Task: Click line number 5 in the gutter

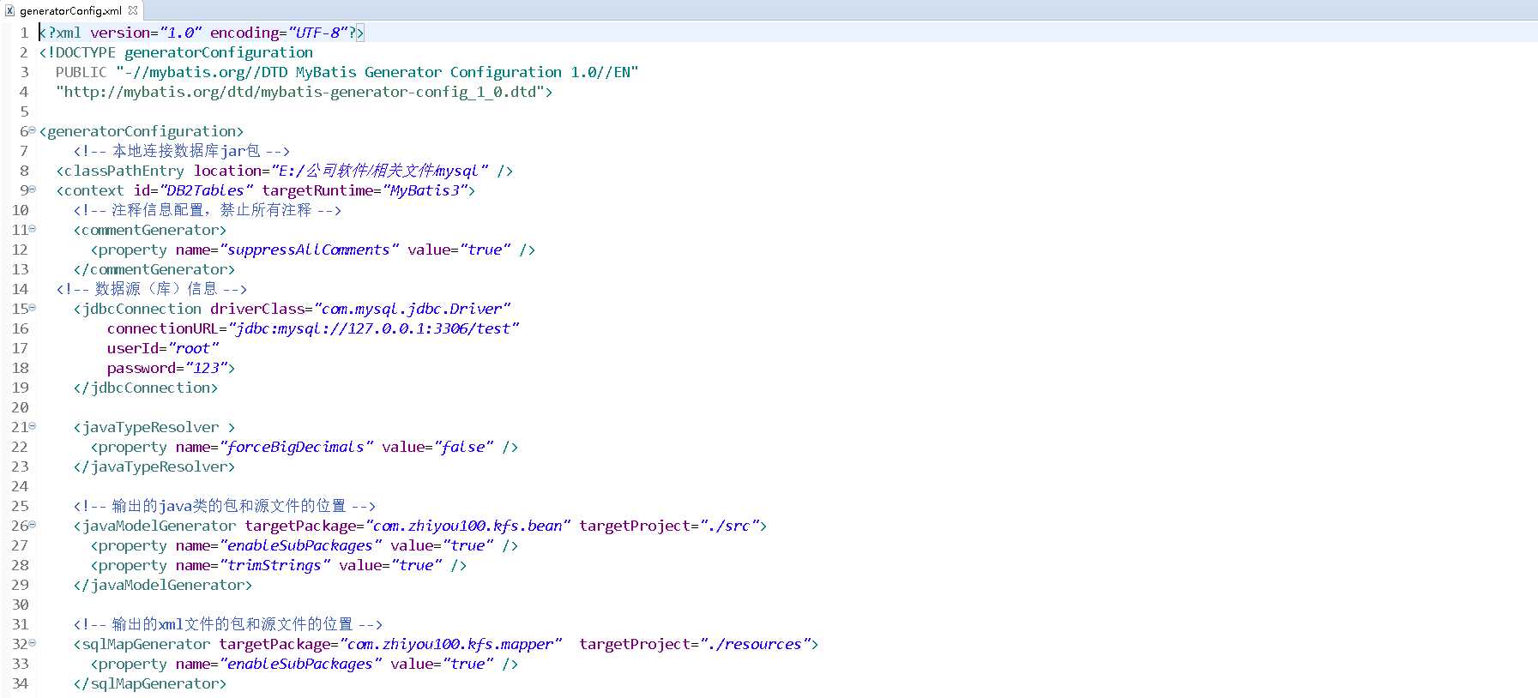Action: (x=24, y=111)
